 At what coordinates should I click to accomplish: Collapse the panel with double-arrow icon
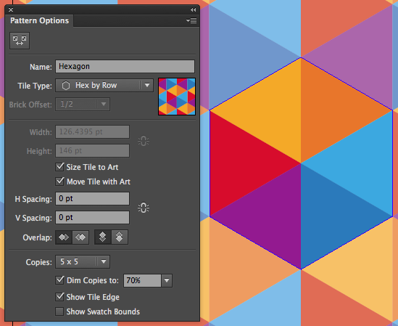pos(193,9)
